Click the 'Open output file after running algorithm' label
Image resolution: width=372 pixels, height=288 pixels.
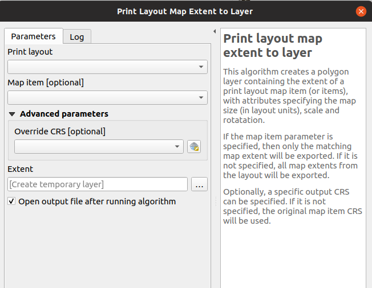97,201
